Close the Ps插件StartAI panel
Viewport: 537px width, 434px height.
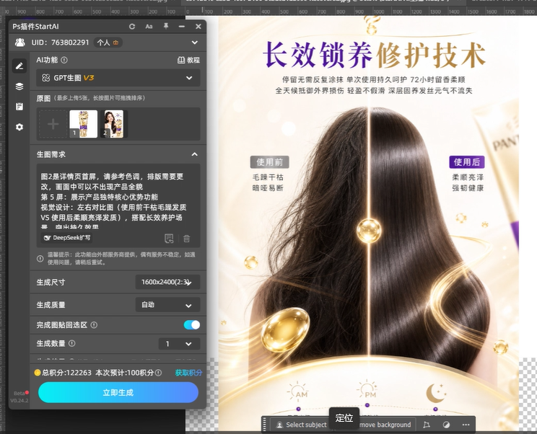[x=198, y=27]
